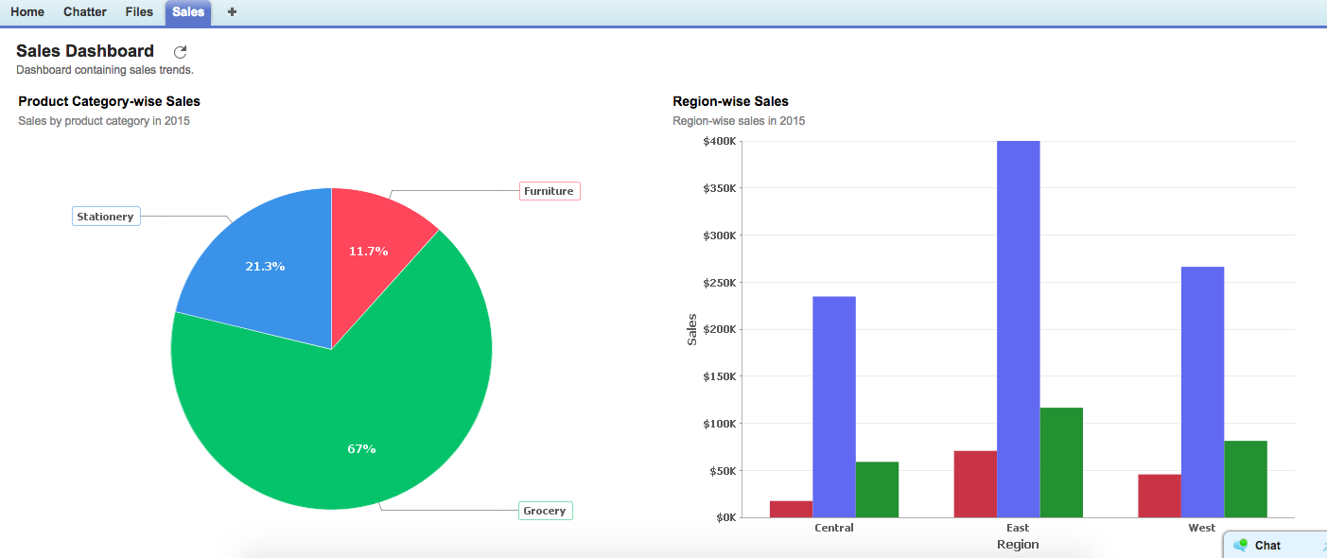Click the Furniture label on the pie chart
The width and height of the screenshot is (1327, 558).
(549, 191)
